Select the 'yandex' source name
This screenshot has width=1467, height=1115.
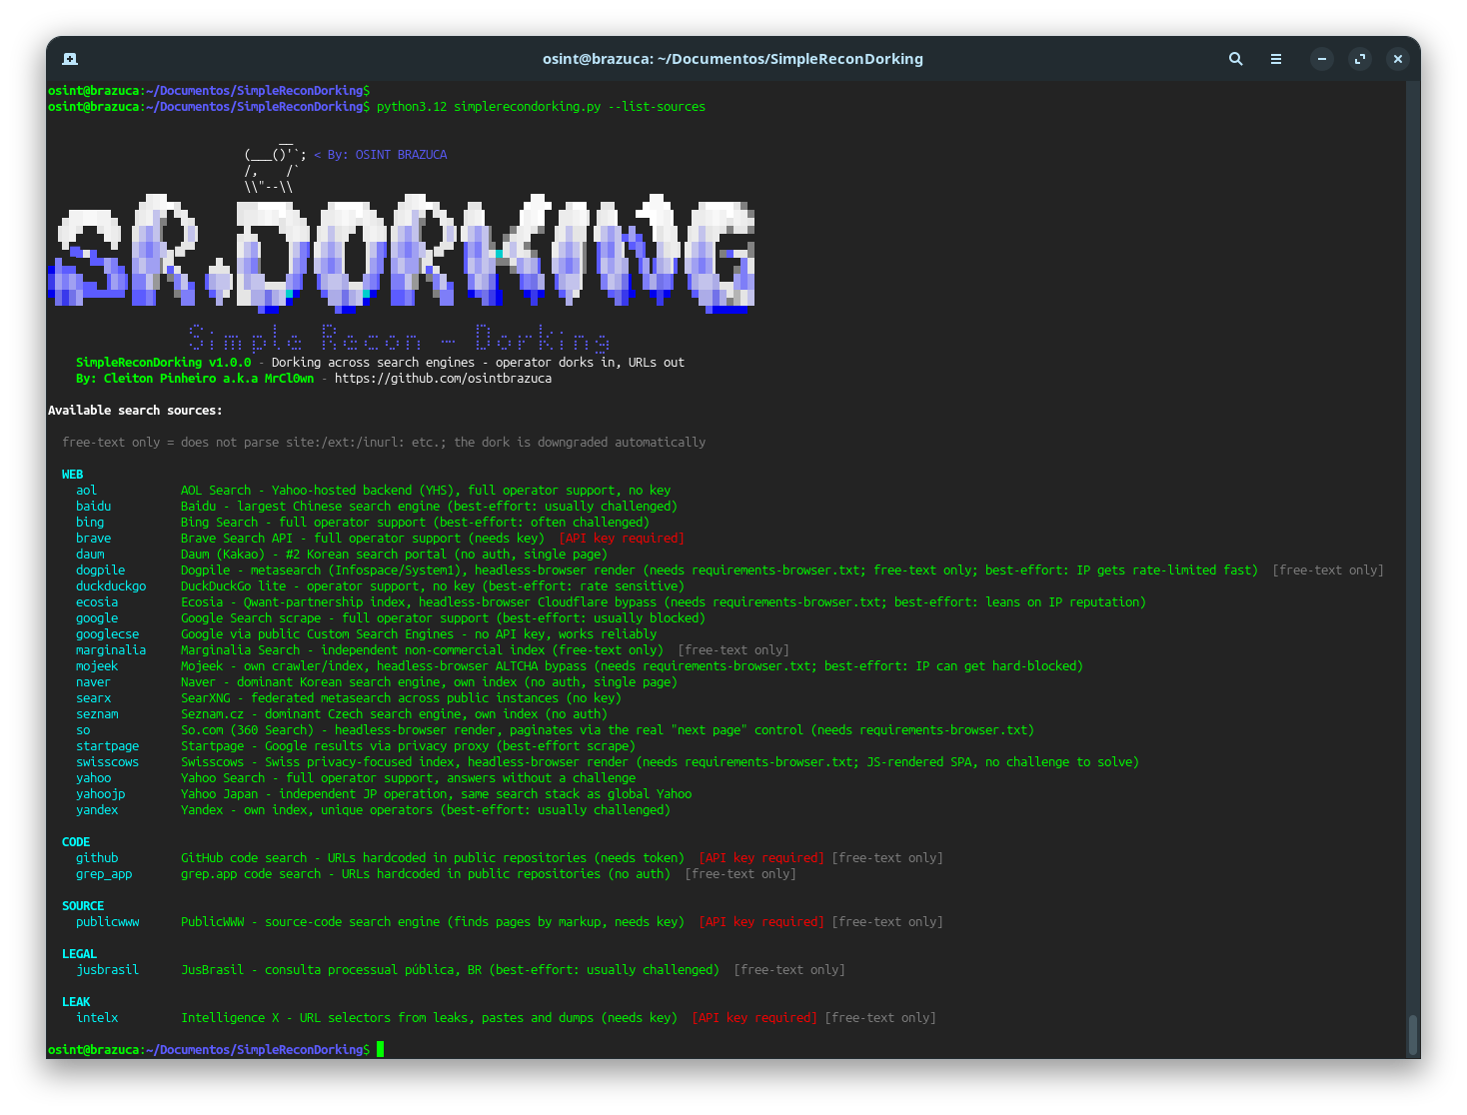97,810
